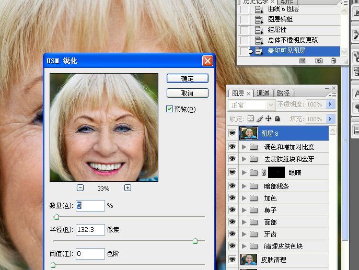Click the folder icon of 暗部线条 group

point(253,186)
